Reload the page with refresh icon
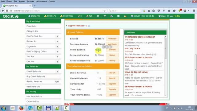The image size is (197, 111). [104, 11]
